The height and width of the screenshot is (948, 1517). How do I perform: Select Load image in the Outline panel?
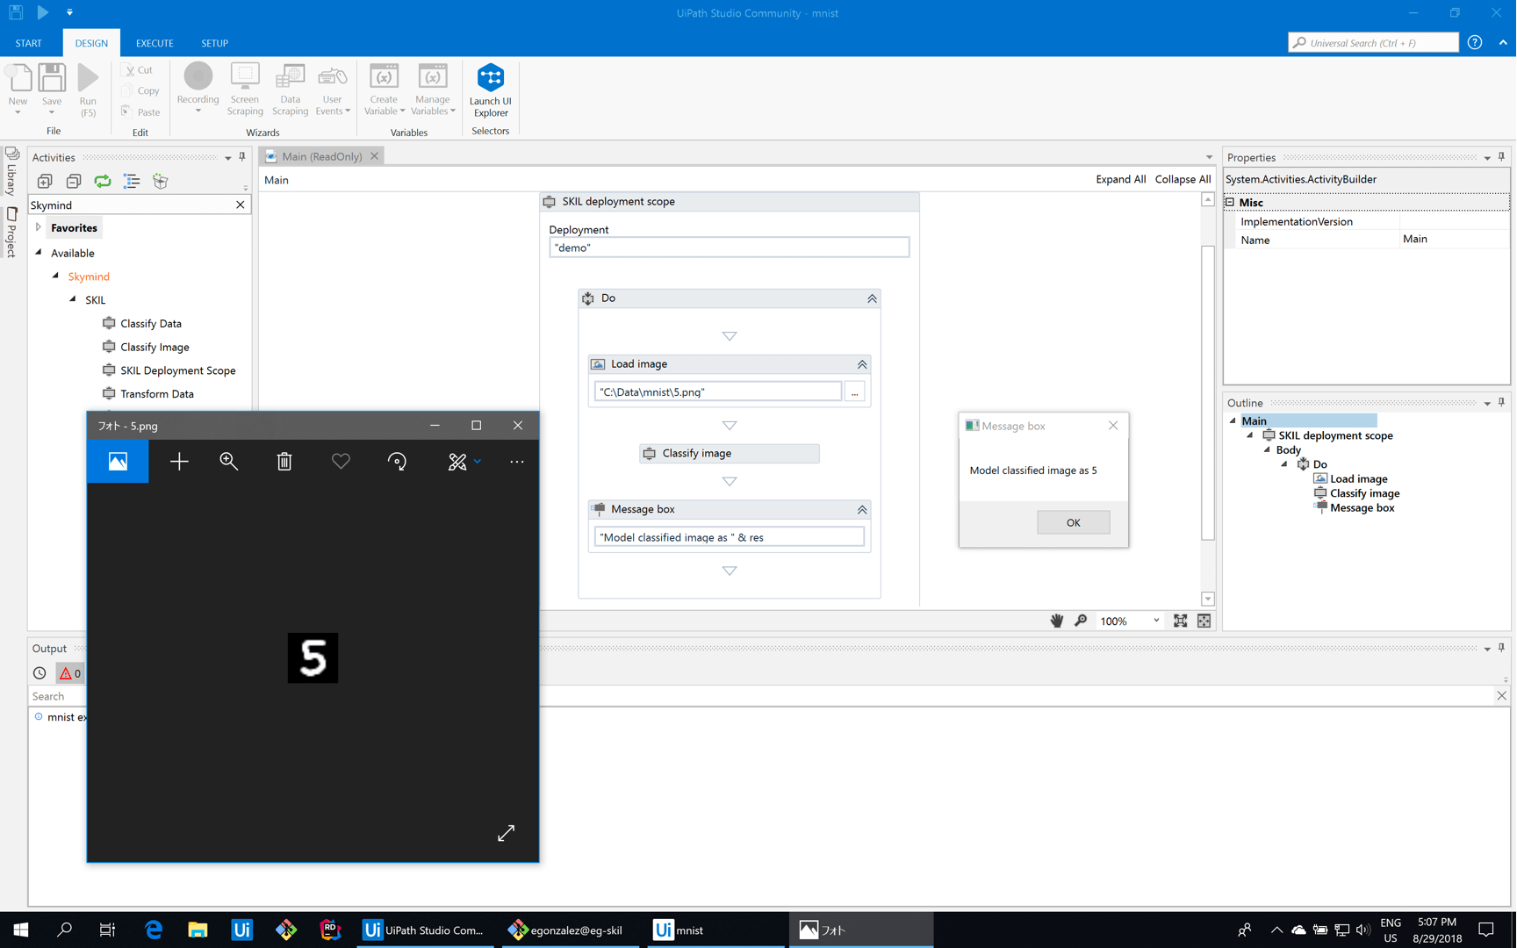pos(1358,478)
